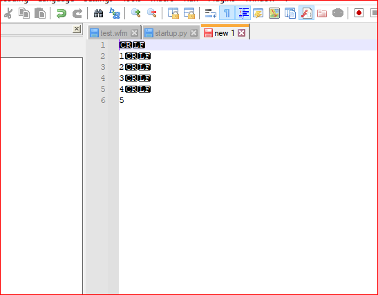The height and width of the screenshot is (295, 378).
Task: Close the test.wfm tab
Action: (x=134, y=32)
